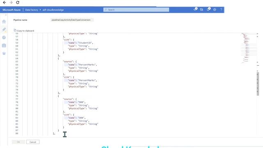Screen dimensions: 263x148
Task: Click the "sink" key on line 70
Action: tap(67, 77)
